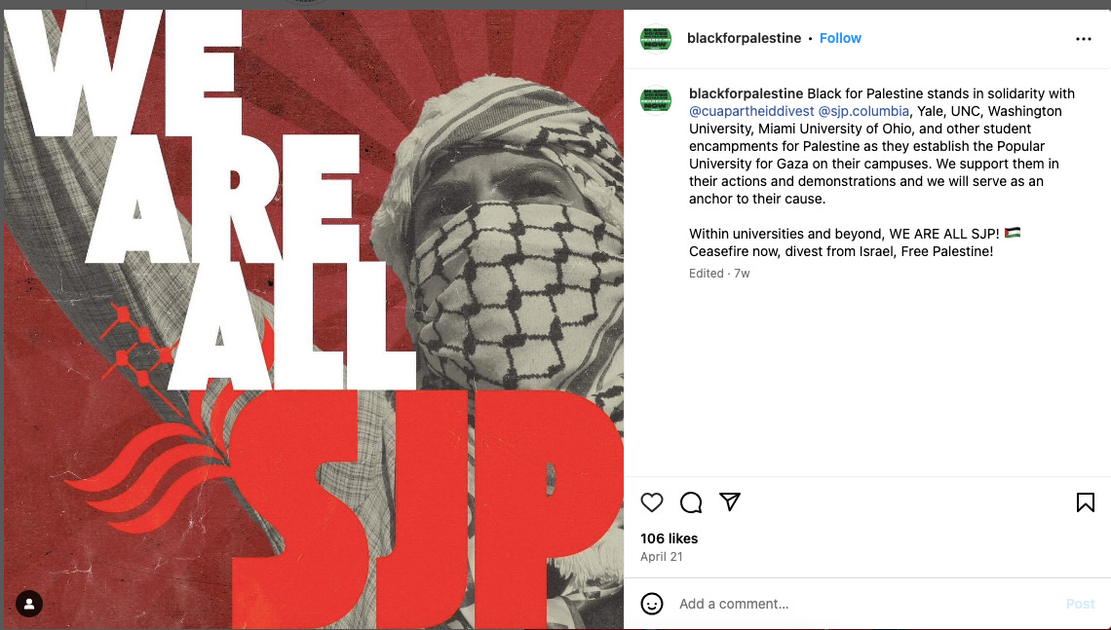Image resolution: width=1111 pixels, height=630 pixels.
Task: Click the Post comment button
Action: click(1080, 604)
